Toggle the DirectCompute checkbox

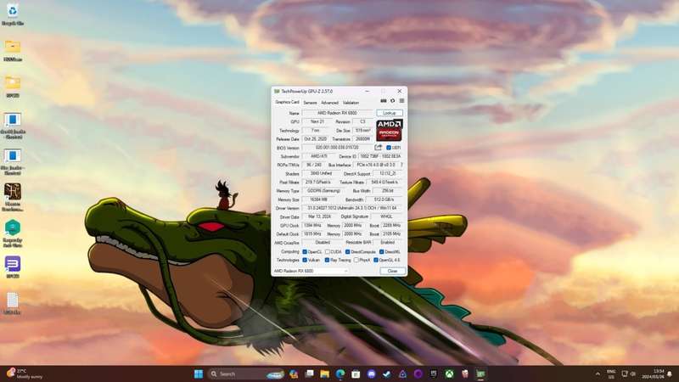pos(348,251)
